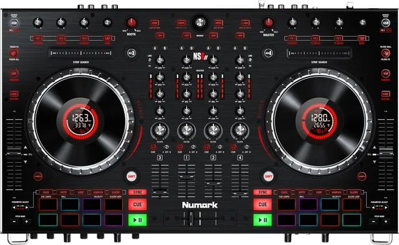Tap the left deck FX 2 button
Screen dimensions: 399x245
pos(61,39)
